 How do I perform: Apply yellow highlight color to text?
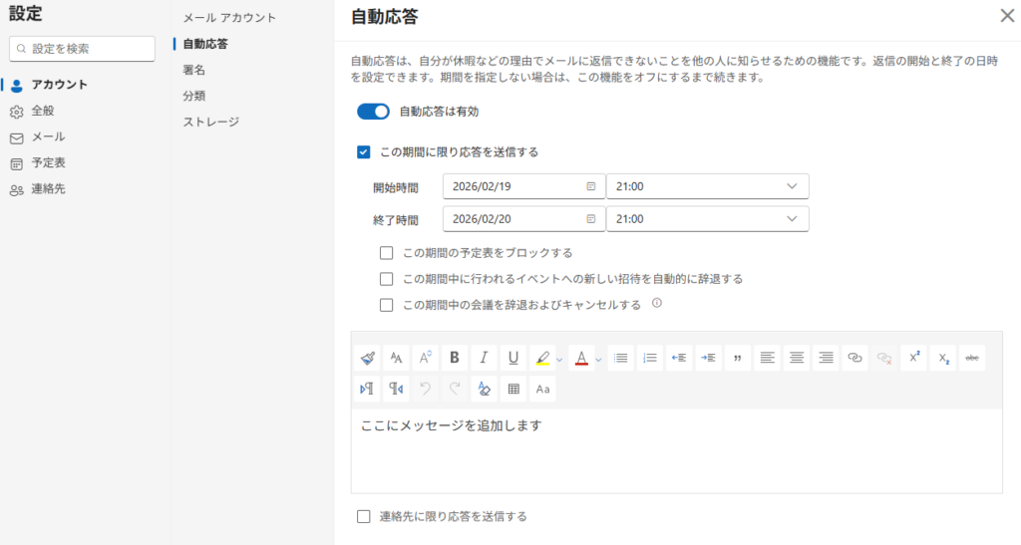[x=541, y=358]
